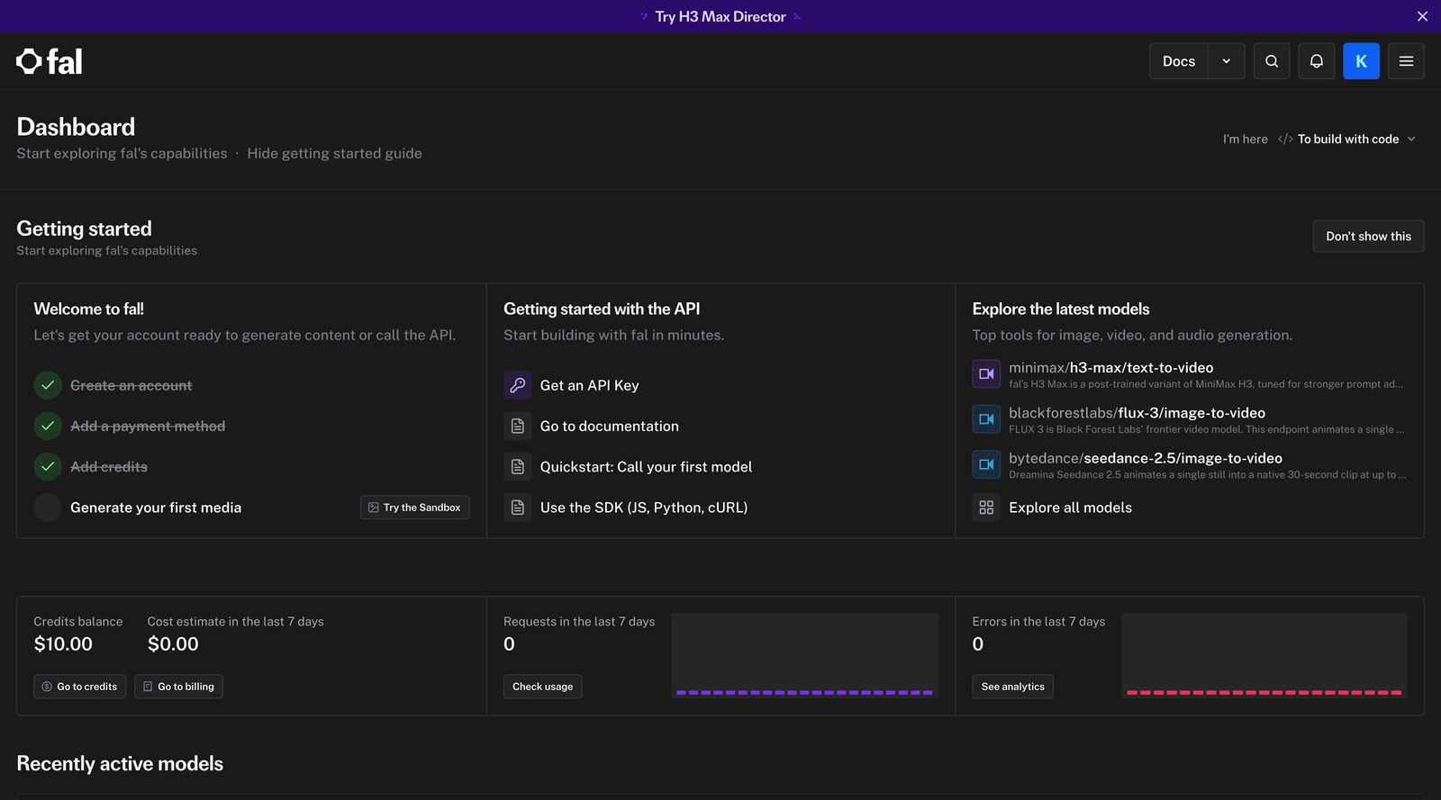The height and width of the screenshot is (800, 1441).
Task: Open bytedance/seedance-2.5/image-to-video model
Action: [1146, 458]
